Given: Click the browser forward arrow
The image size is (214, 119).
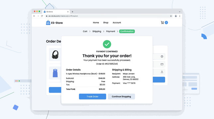Looking at the screenshot, I should pyautogui.click(x=38, y=16).
